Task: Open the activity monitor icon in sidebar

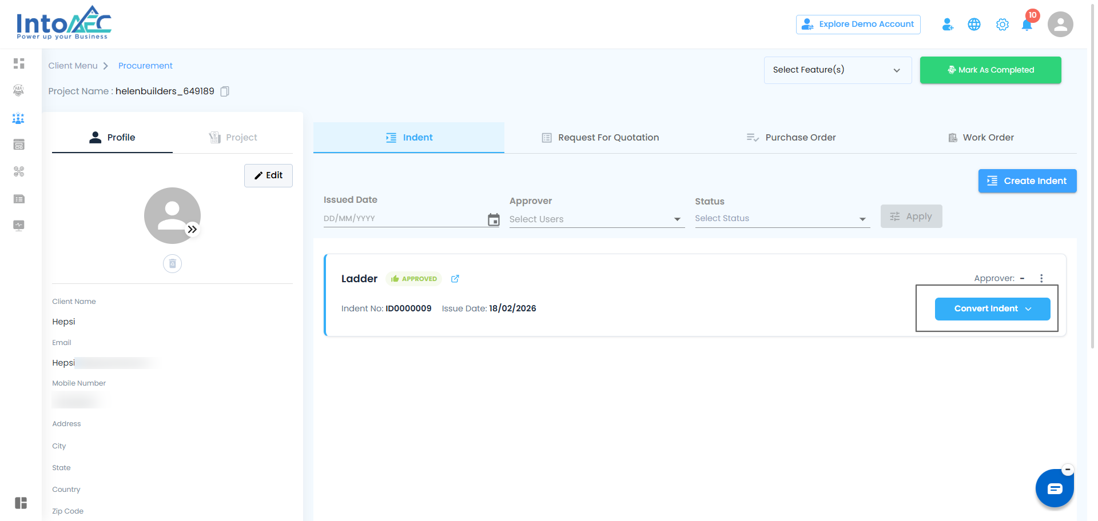Action: [19, 225]
